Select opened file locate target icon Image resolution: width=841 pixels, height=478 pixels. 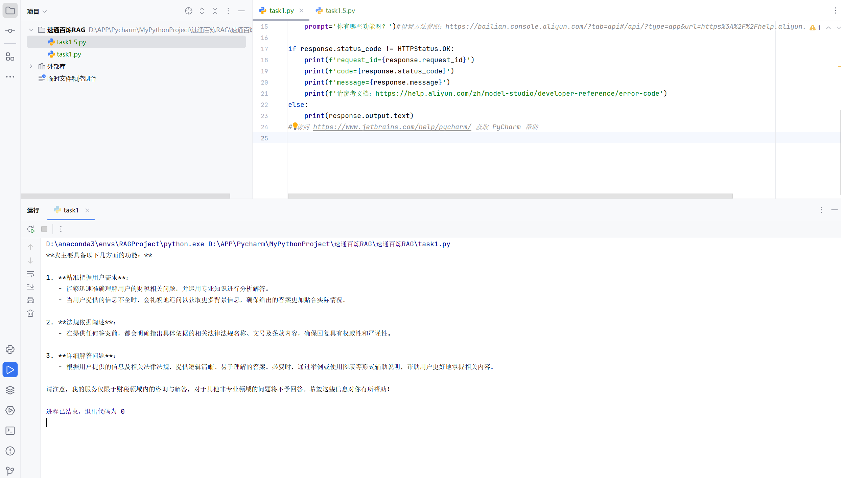tap(189, 11)
